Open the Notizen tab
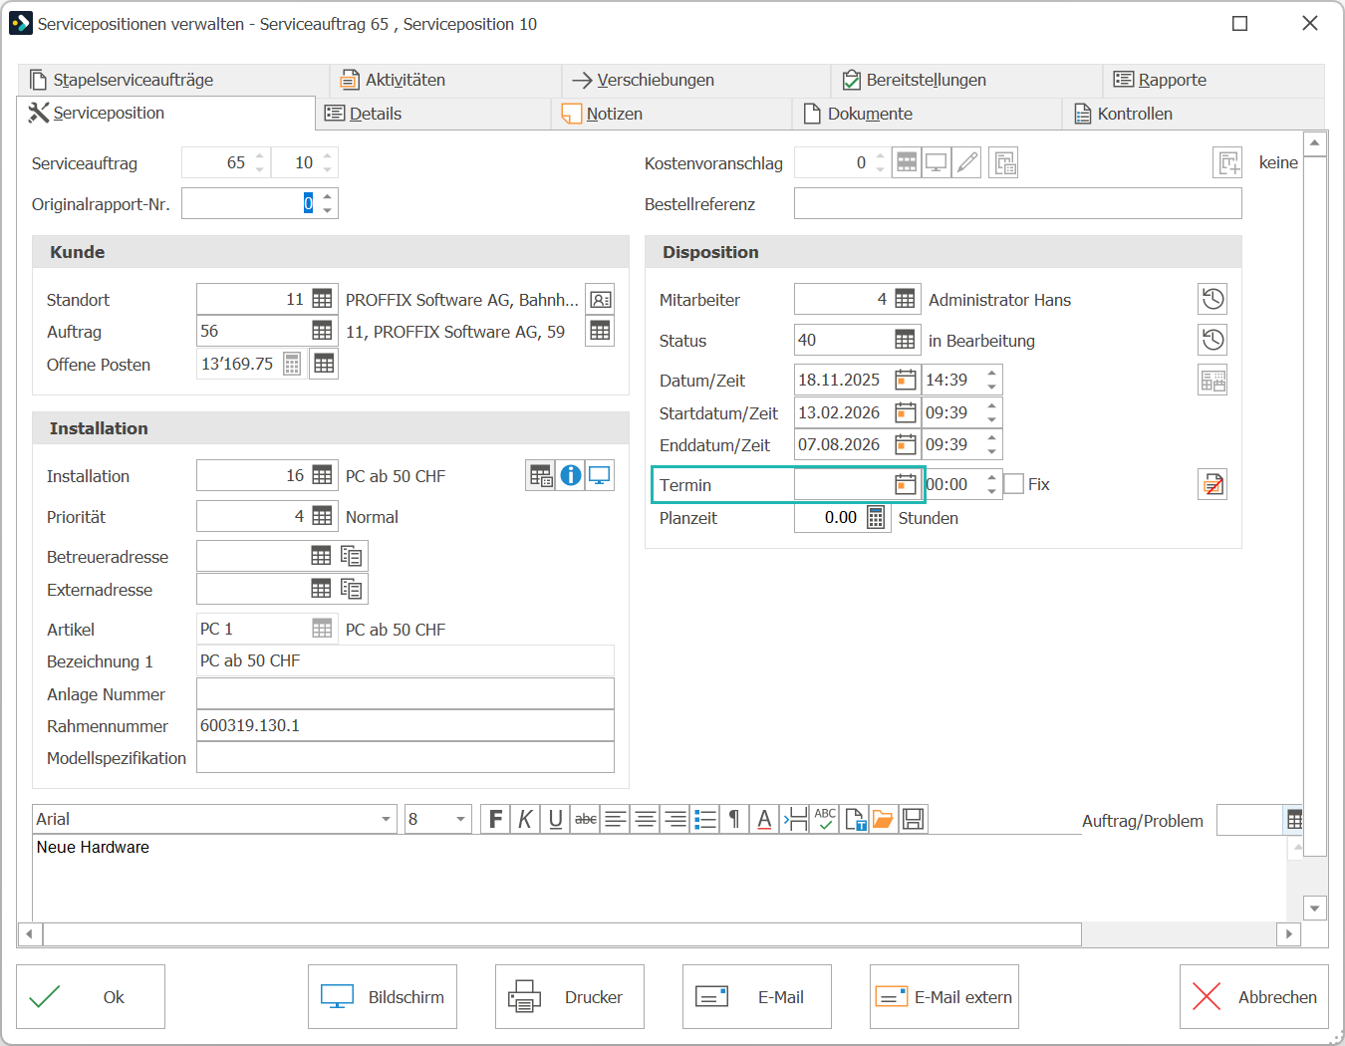 672,114
